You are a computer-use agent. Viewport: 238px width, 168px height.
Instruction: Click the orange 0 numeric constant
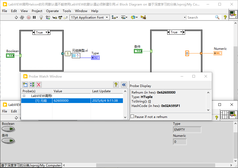tap(187, 53)
